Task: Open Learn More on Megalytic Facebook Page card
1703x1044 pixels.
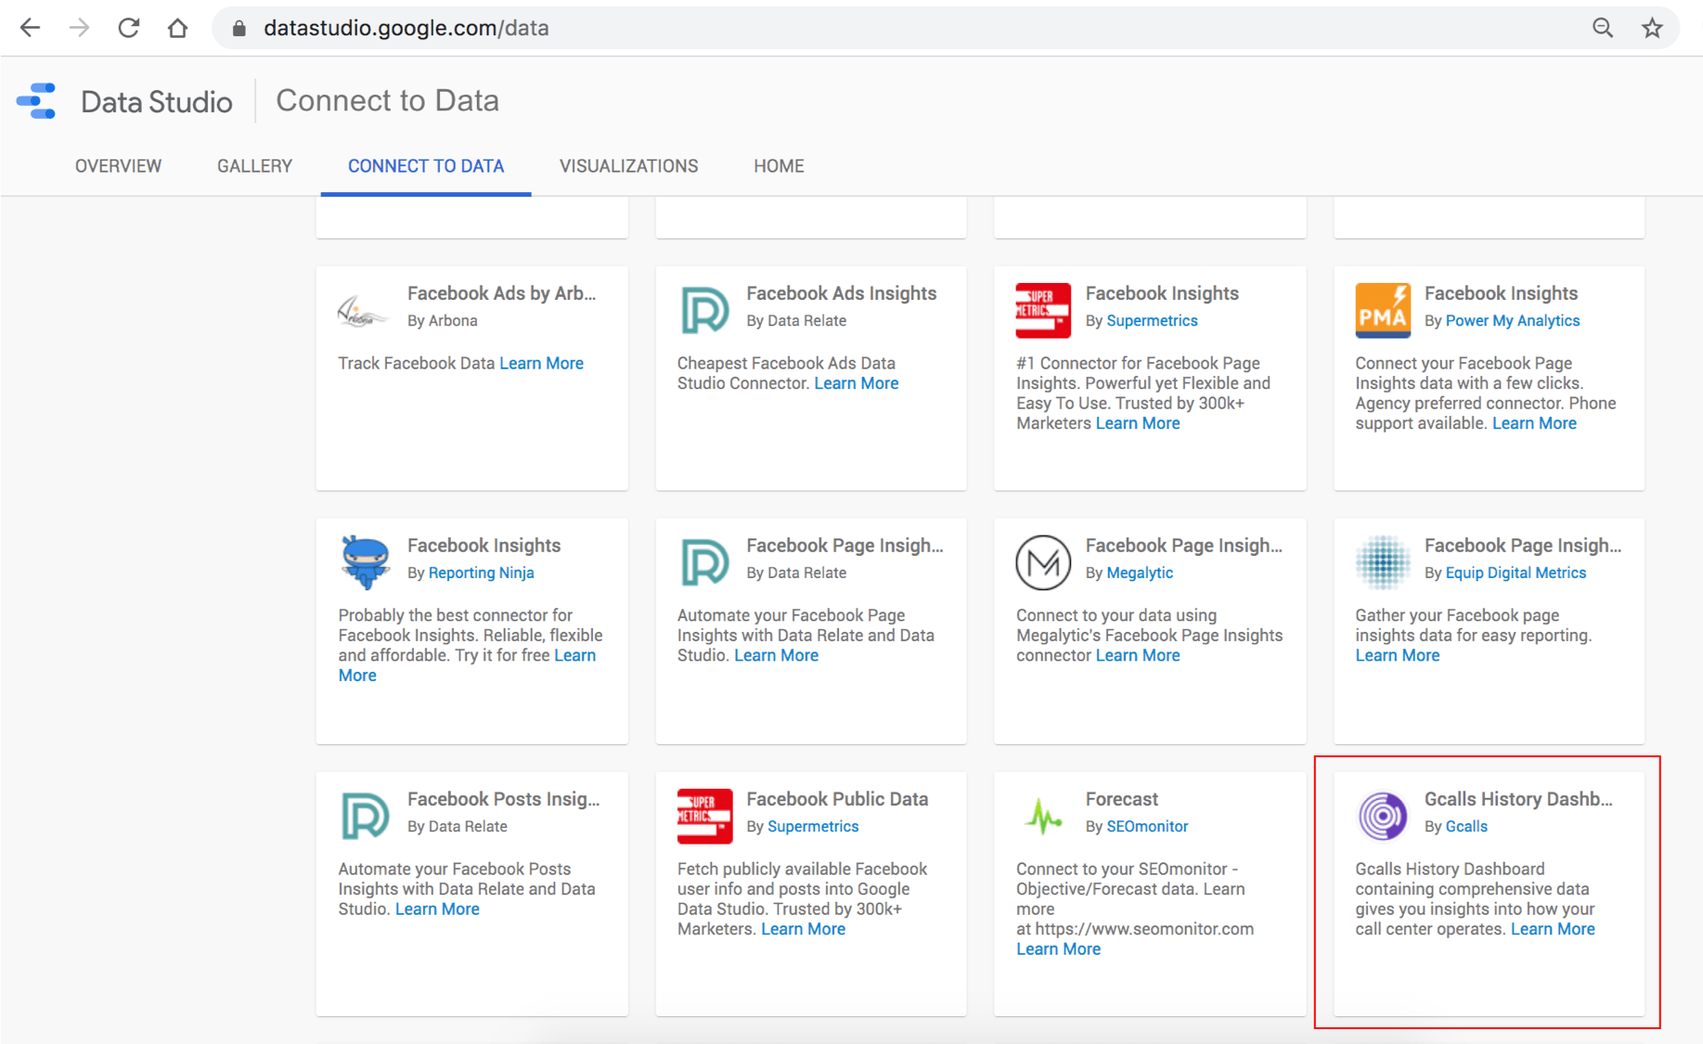Action: (x=1138, y=655)
